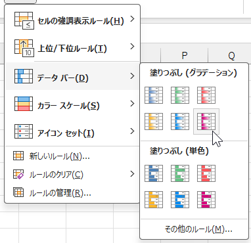Open アイコン セット(I) submenu
This screenshot has height=243, width=251.
(x=72, y=131)
